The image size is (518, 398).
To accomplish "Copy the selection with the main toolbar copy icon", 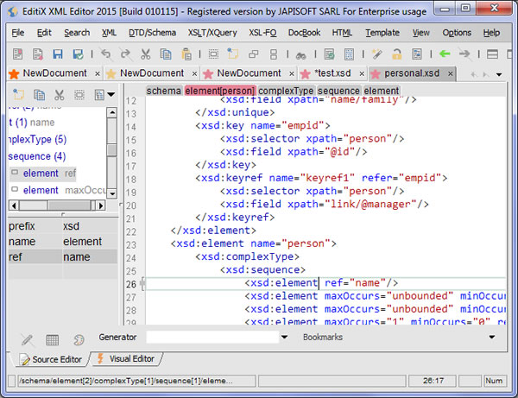I will tap(166, 54).
